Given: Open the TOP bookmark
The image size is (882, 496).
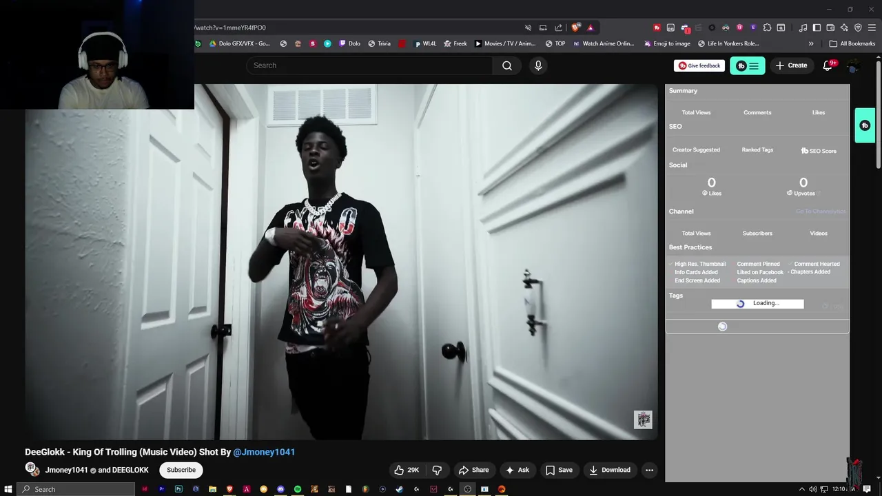Looking at the screenshot, I should tap(555, 43).
